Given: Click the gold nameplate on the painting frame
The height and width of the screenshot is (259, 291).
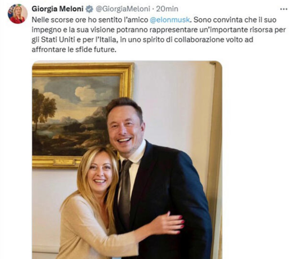Looking at the screenshot, I should coord(64,162).
